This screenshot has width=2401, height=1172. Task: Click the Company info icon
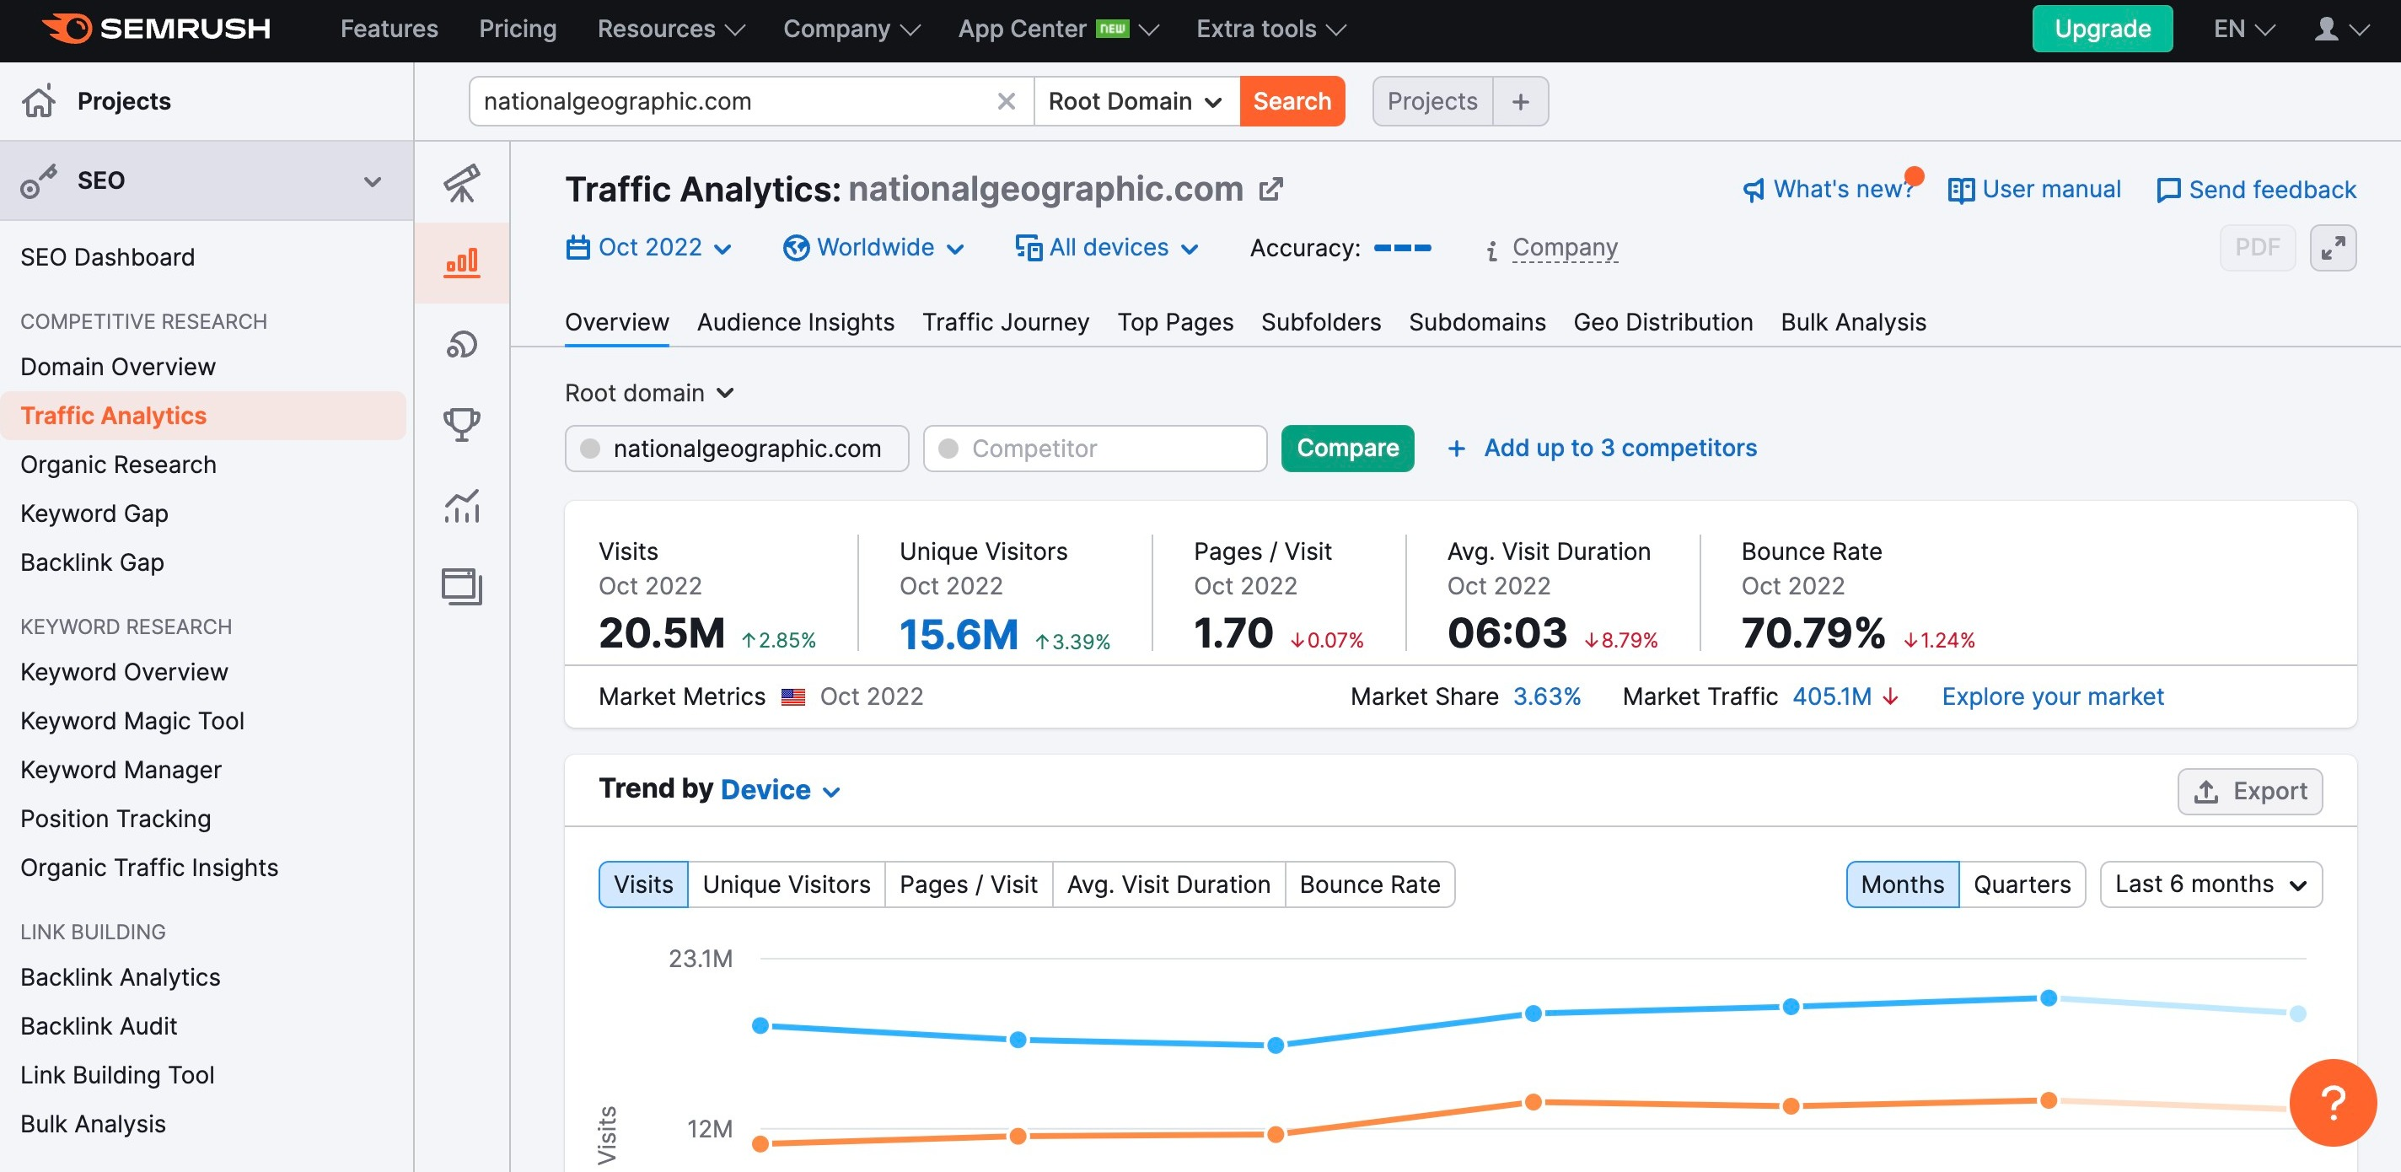pos(1491,249)
